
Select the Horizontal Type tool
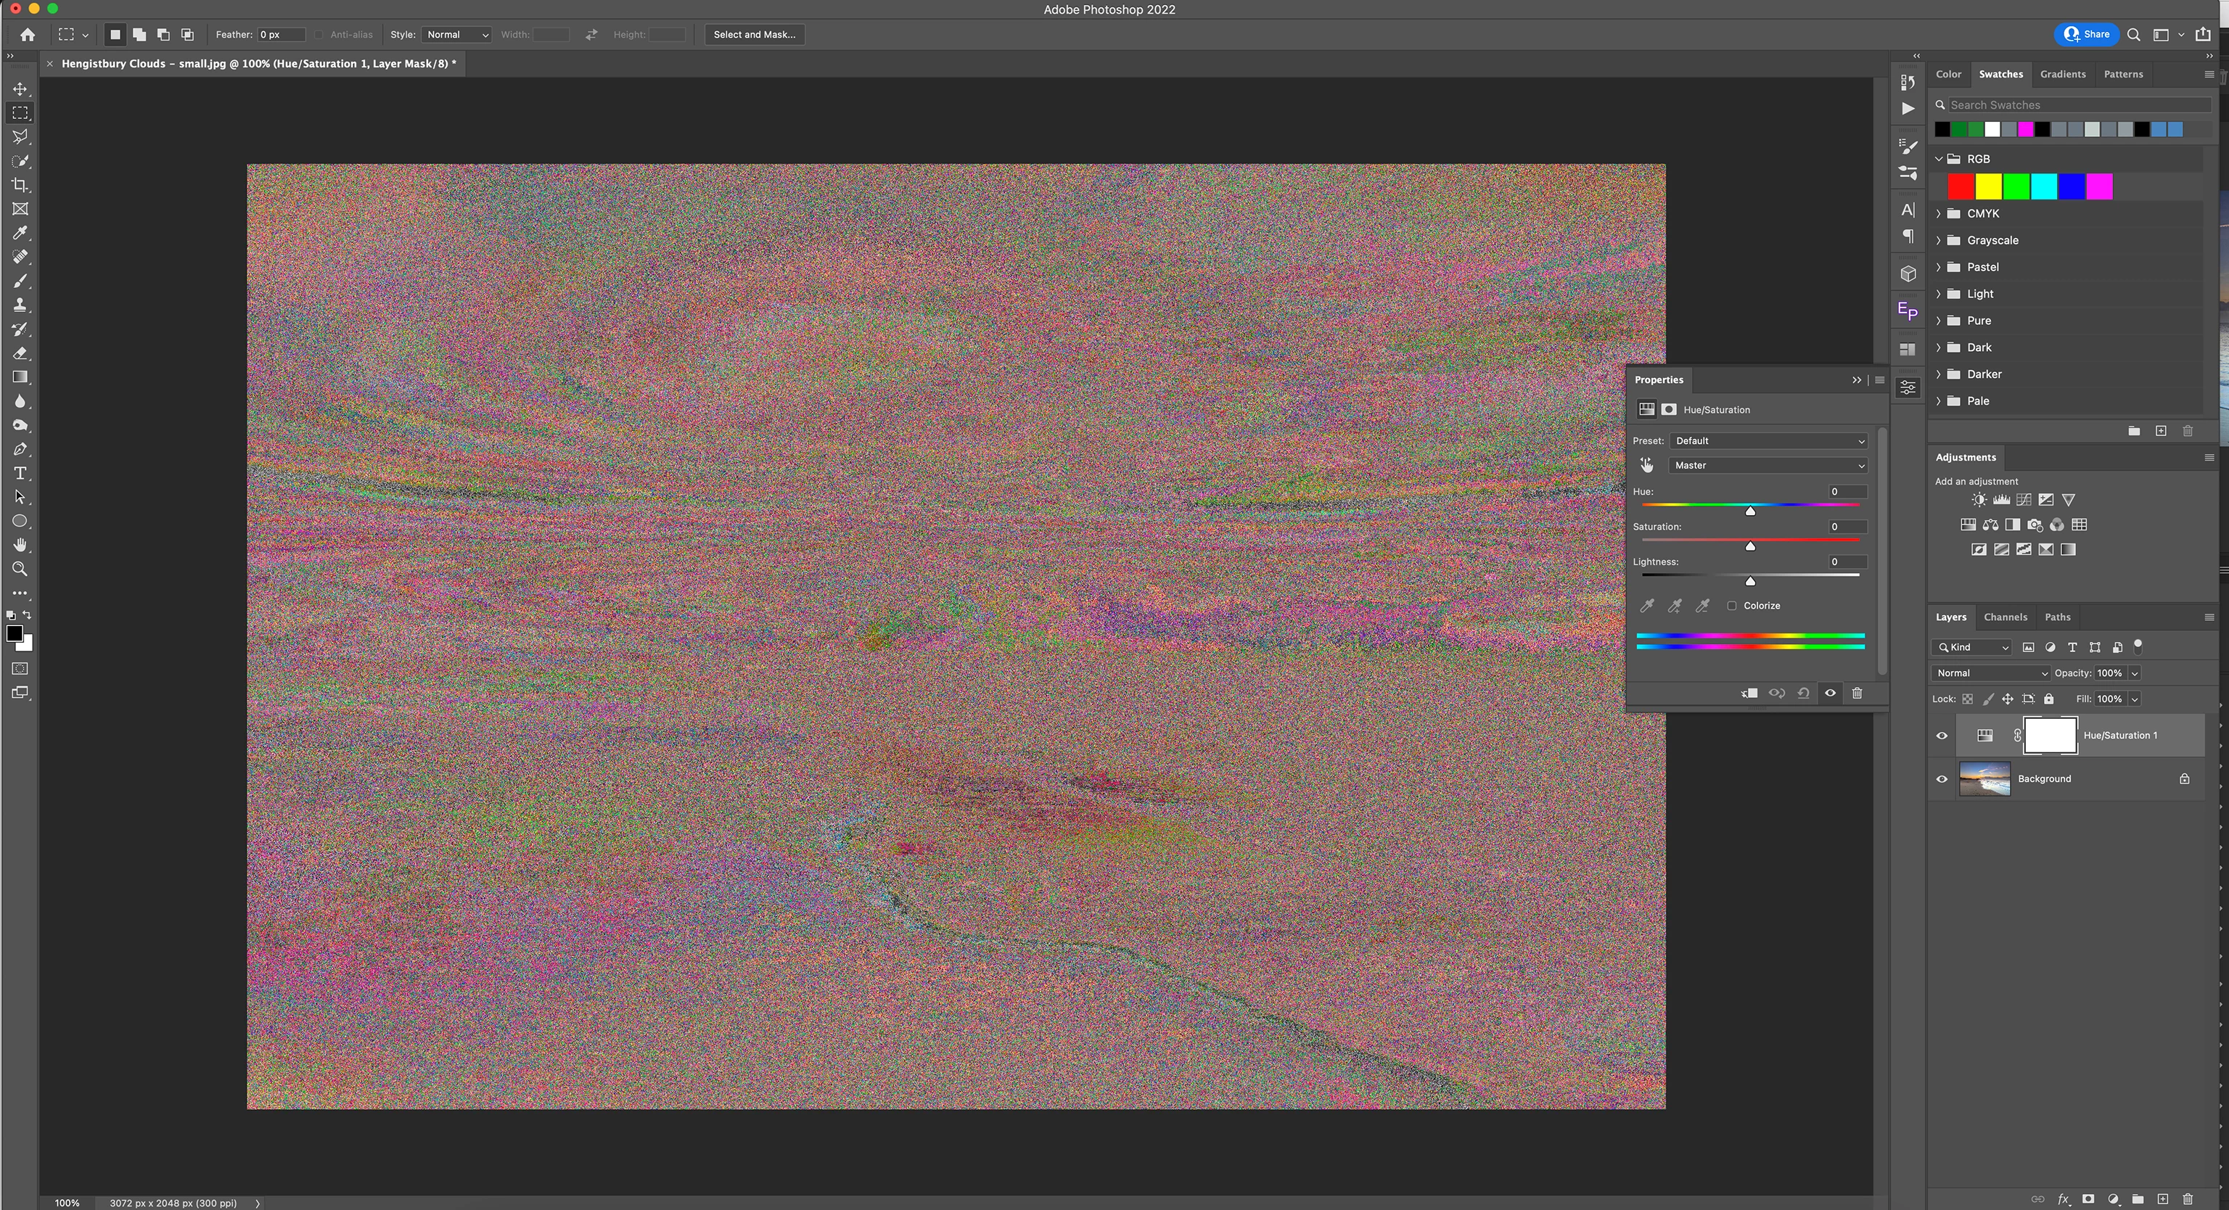coord(20,473)
